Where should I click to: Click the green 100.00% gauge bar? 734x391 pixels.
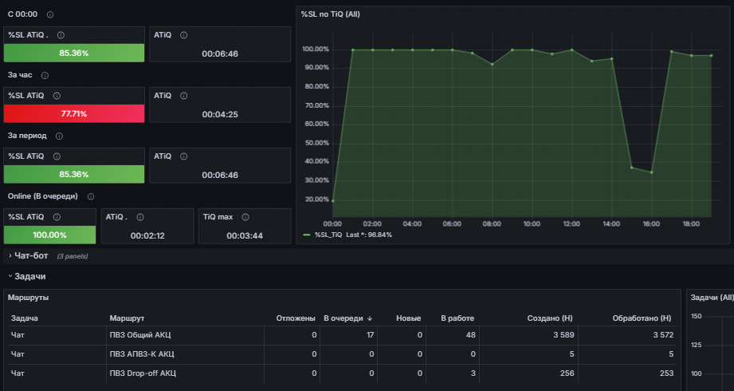(x=49, y=235)
